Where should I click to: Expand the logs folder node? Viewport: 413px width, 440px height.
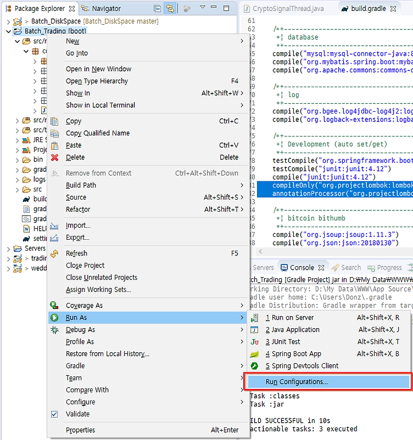pyautogui.click(x=17, y=180)
